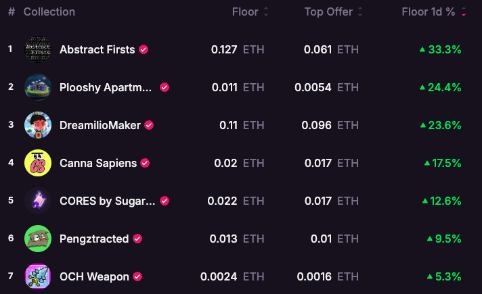Click the yellow Canna Sapiens logo
This screenshot has width=482, height=294.
(x=38, y=163)
